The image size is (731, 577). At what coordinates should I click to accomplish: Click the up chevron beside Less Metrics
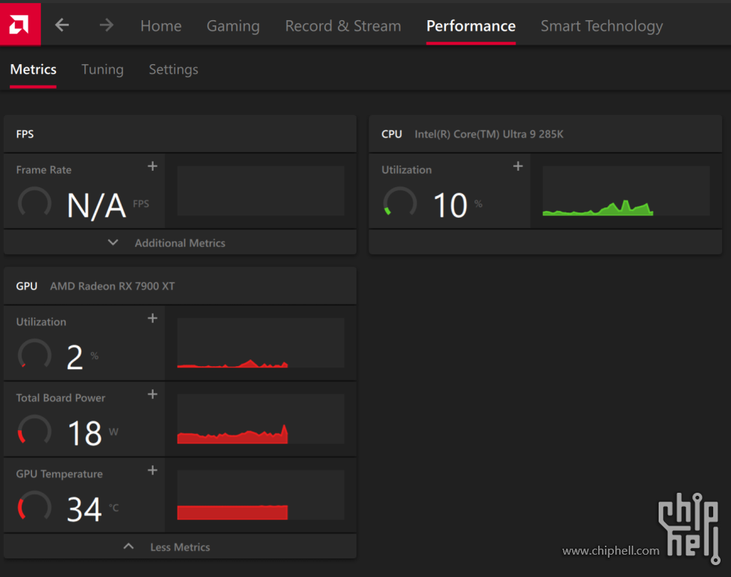click(x=128, y=546)
